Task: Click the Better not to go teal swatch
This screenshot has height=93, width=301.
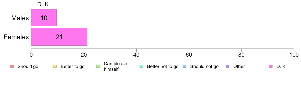Action: (141, 66)
